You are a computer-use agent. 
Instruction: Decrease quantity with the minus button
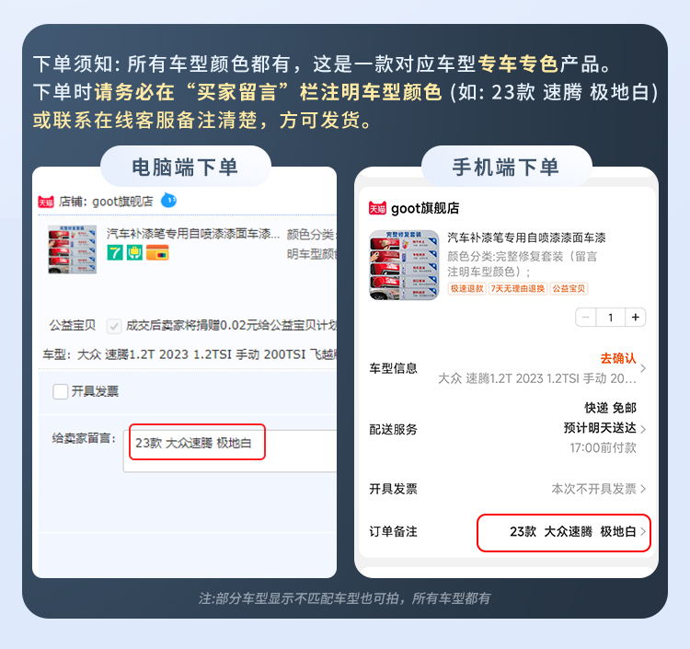(x=586, y=318)
